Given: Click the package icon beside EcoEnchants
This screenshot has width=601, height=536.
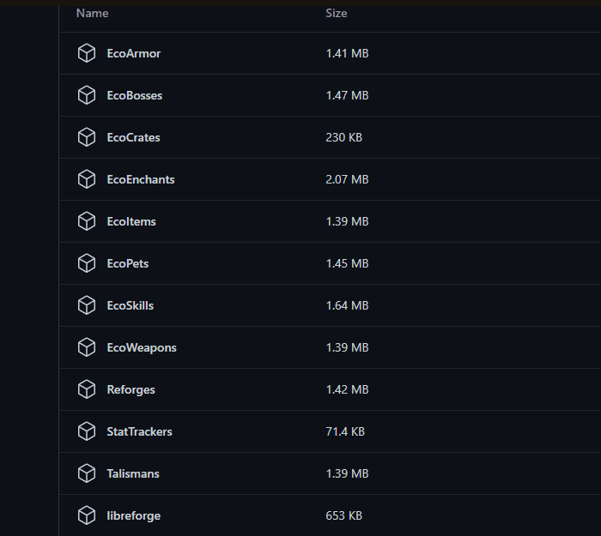Looking at the screenshot, I should click(x=86, y=179).
